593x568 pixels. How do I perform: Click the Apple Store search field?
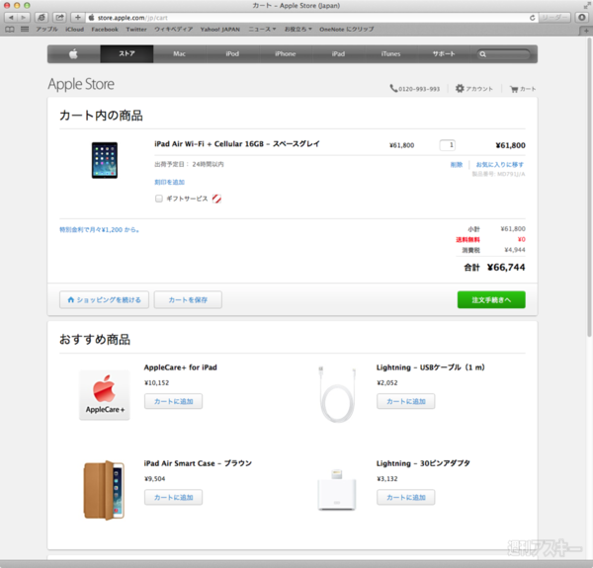(x=503, y=54)
